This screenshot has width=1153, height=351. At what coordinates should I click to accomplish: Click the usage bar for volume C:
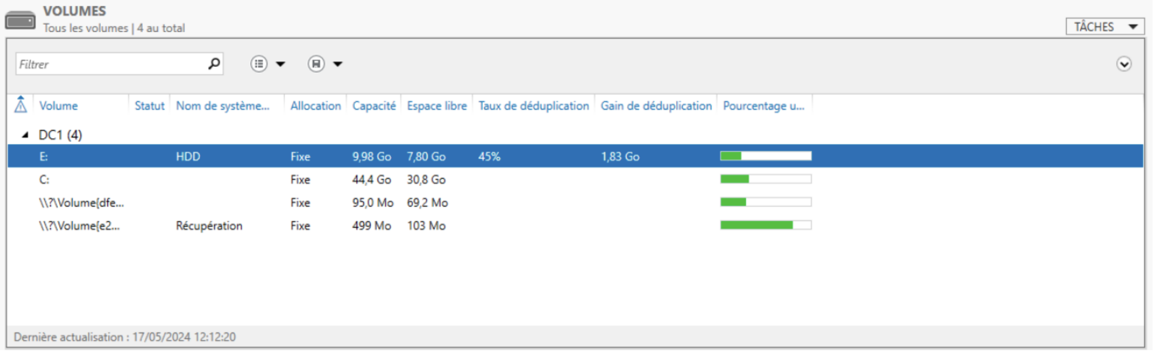(766, 179)
